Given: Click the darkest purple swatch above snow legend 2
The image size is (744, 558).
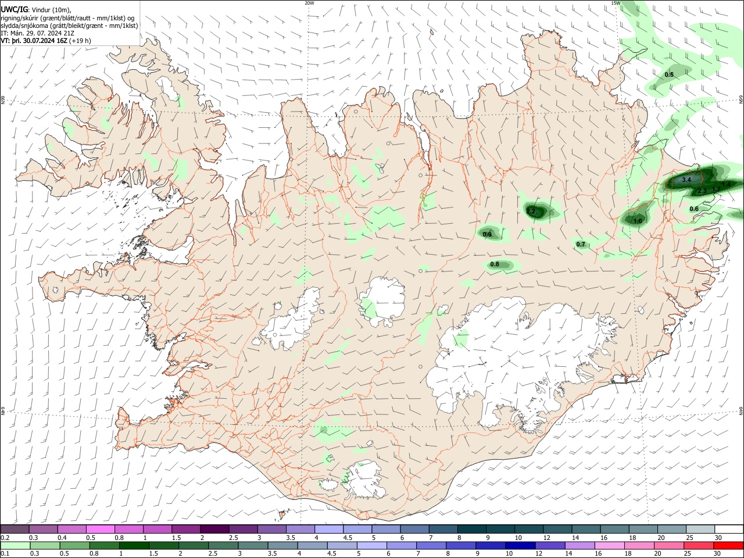Looking at the screenshot, I should 214,530.
